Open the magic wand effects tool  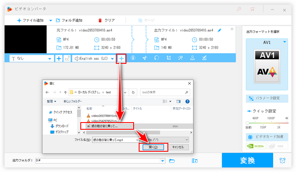pyautogui.click(x=181, y=58)
